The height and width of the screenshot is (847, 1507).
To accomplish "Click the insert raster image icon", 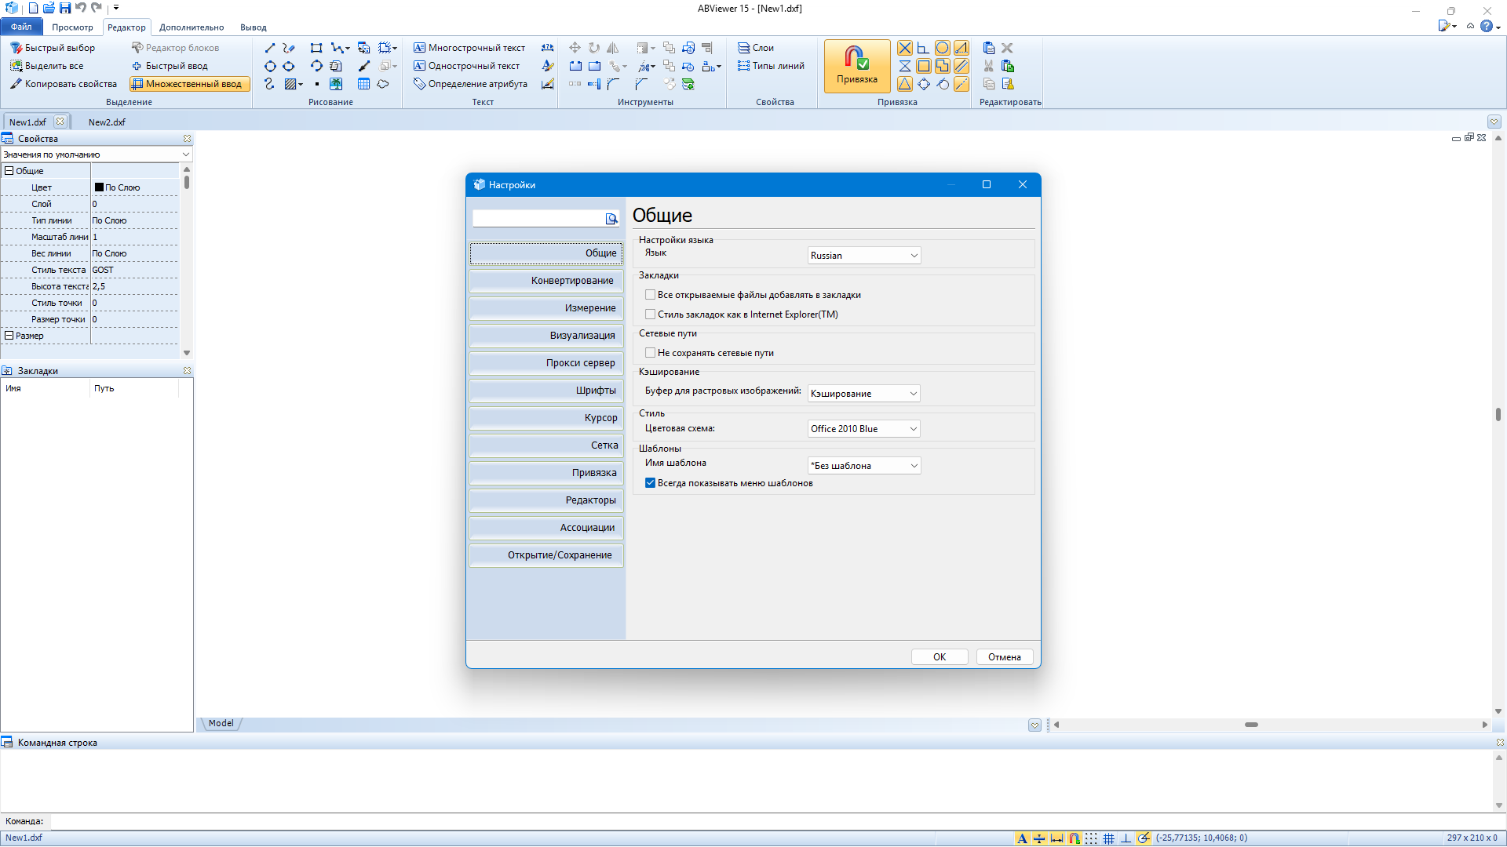I will pos(336,84).
